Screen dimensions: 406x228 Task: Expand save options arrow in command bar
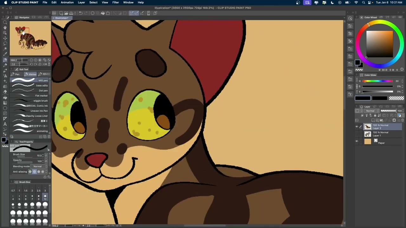click(75, 13)
